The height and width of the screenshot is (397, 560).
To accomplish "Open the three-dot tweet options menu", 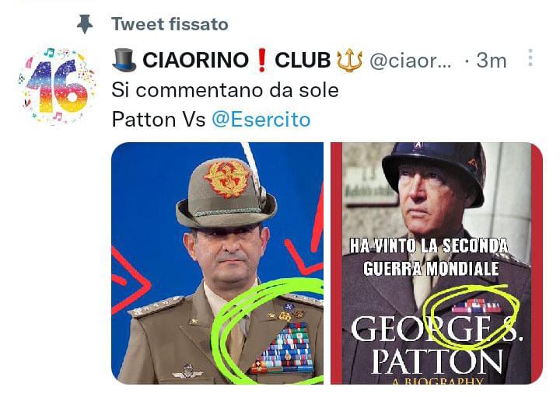I will click(x=530, y=57).
